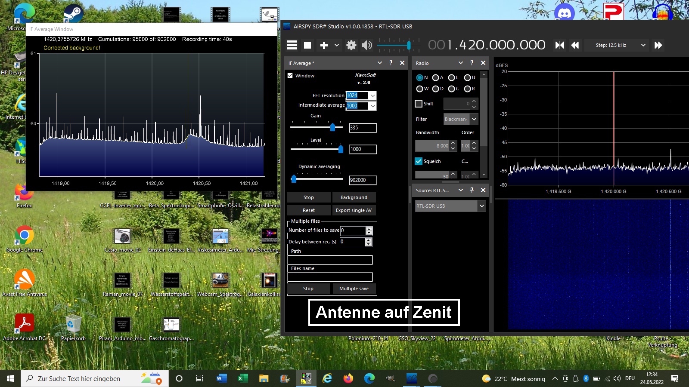Toggle the Window checkbox in IF Average
This screenshot has height=387, width=689.
[290, 76]
